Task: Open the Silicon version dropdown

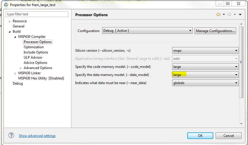Action: coord(205,51)
